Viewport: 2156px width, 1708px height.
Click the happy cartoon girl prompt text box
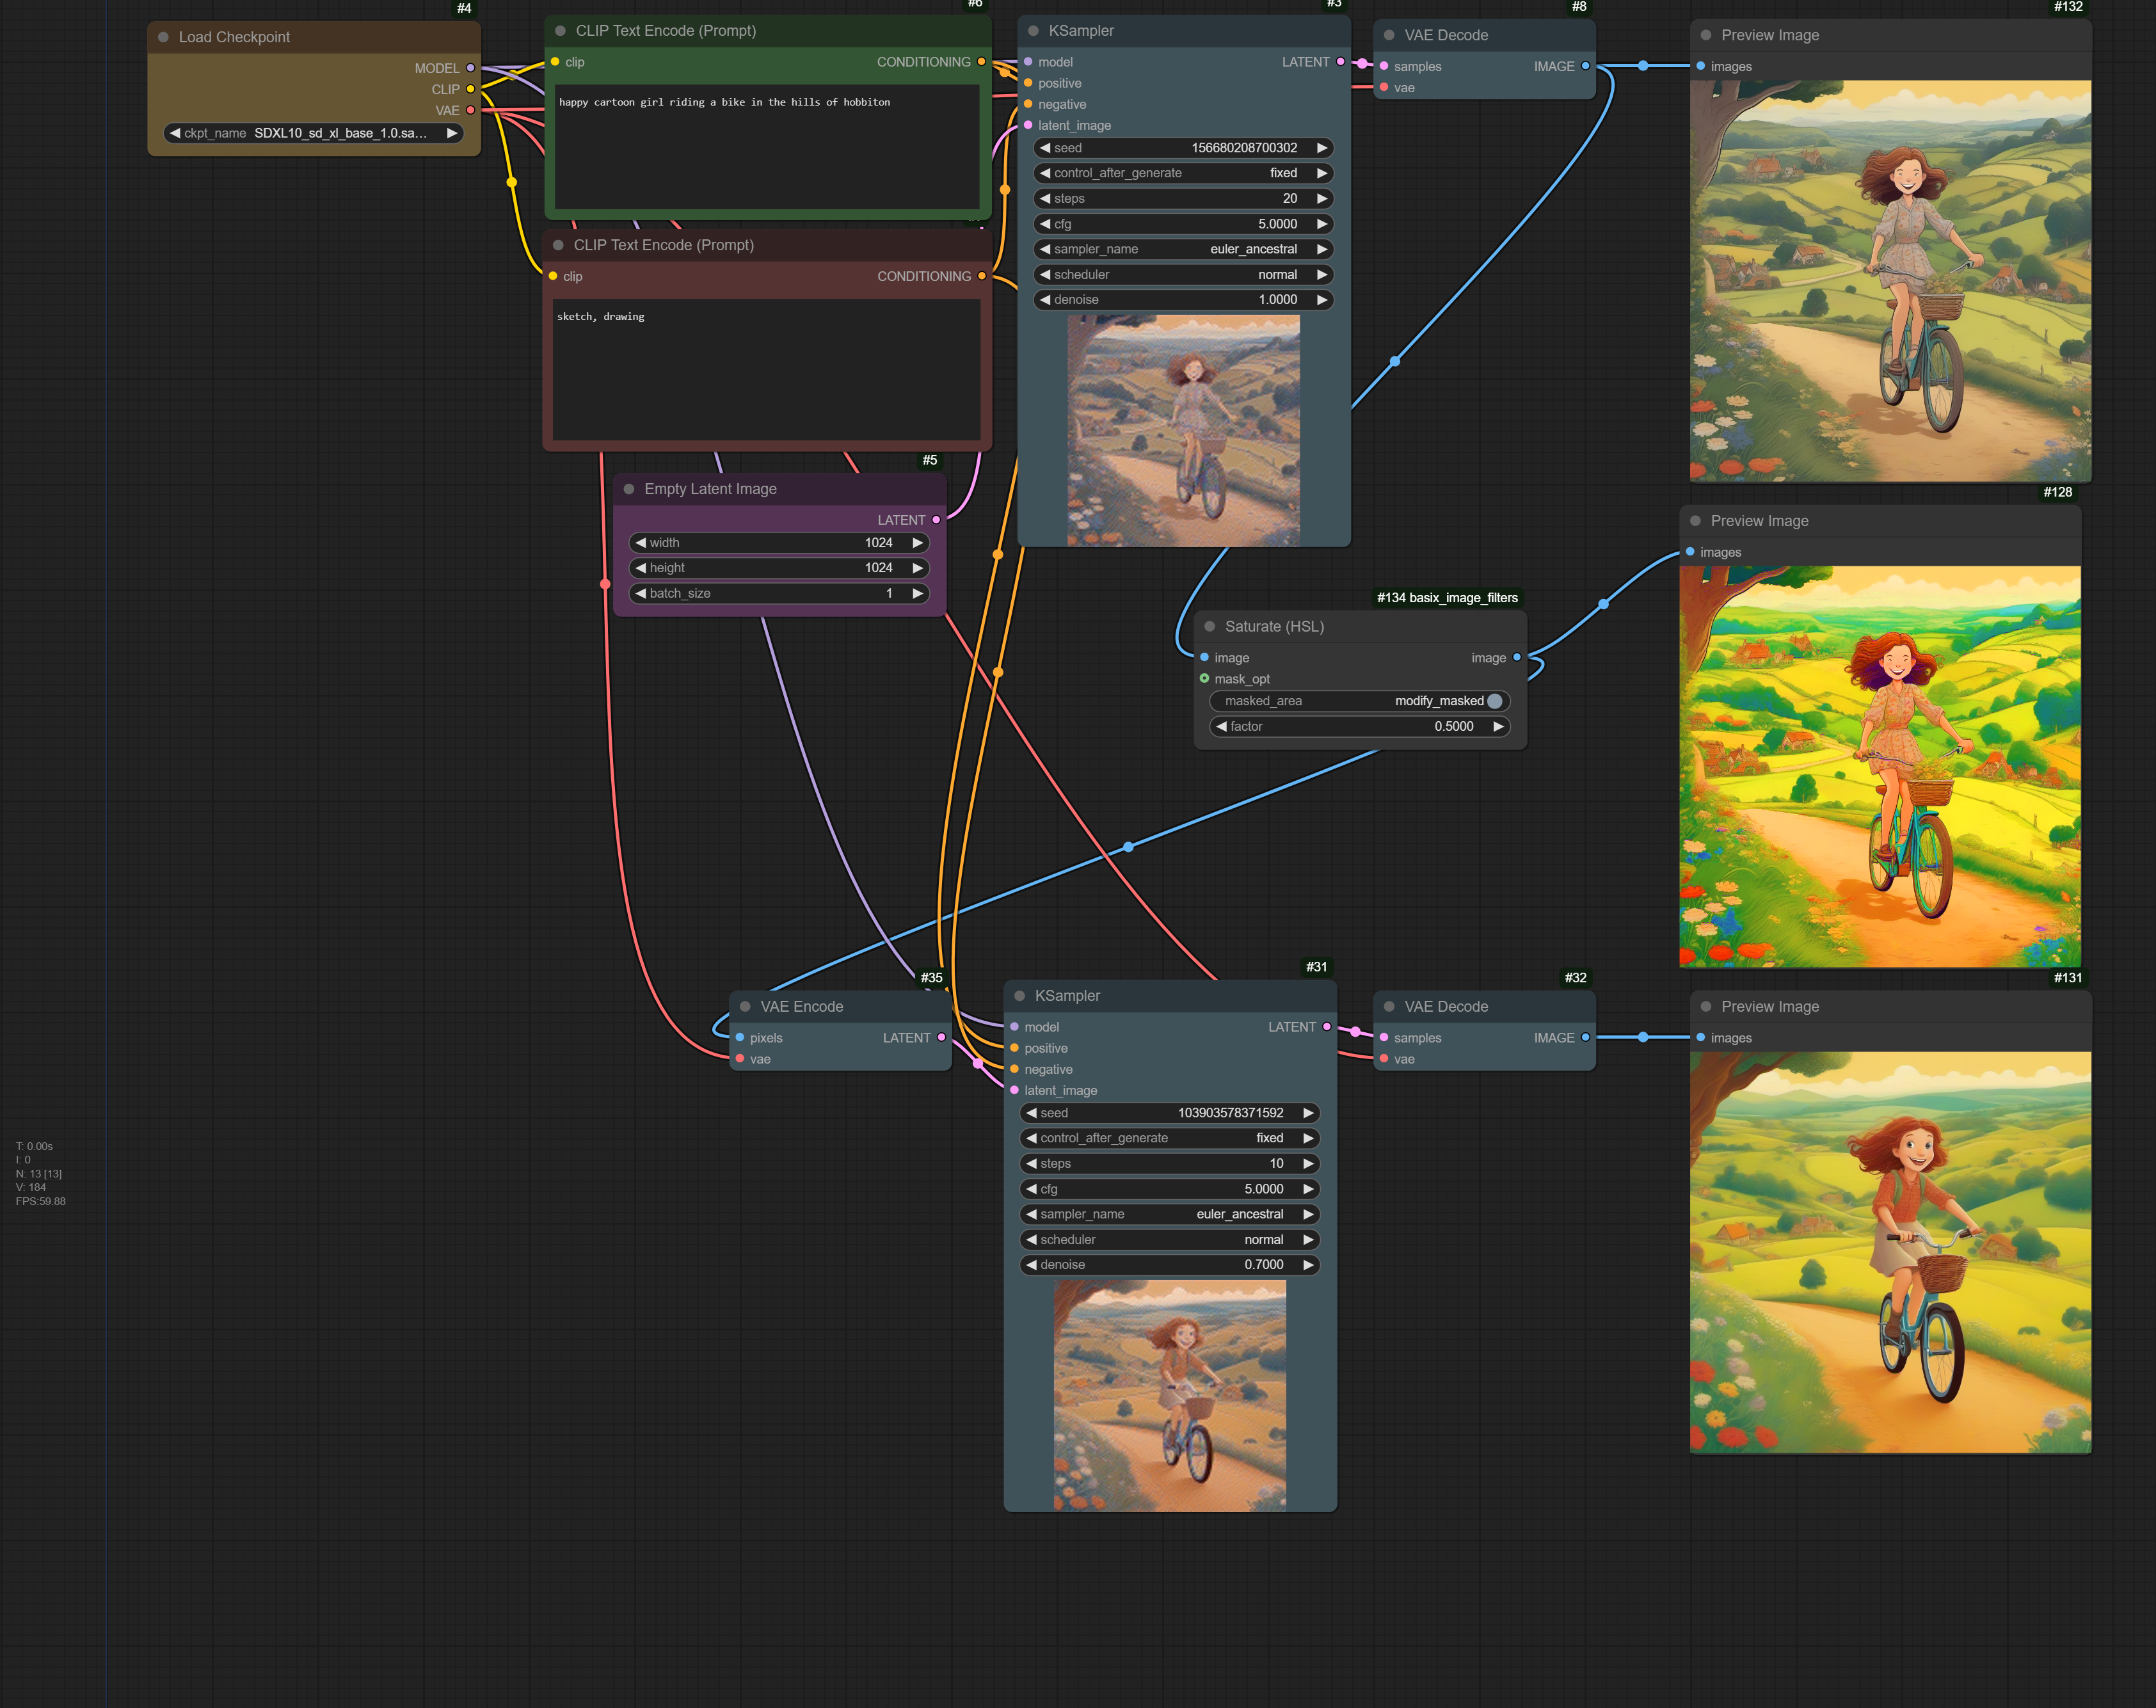point(767,146)
